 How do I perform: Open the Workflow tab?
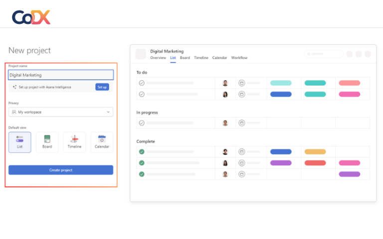pos(239,58)
